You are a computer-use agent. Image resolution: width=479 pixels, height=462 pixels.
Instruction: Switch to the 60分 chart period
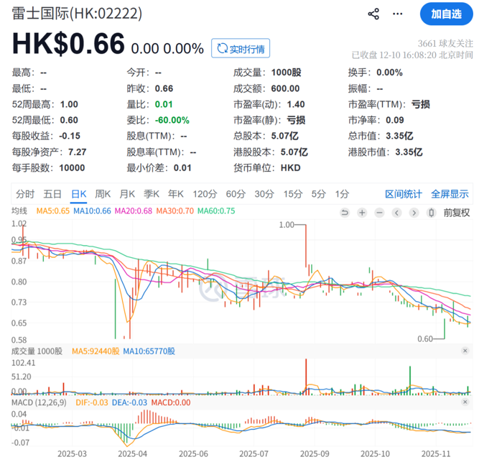pos(236,193)
